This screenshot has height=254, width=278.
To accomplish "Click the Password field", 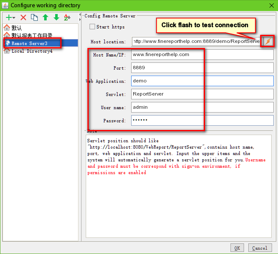I will pos(202,120).
